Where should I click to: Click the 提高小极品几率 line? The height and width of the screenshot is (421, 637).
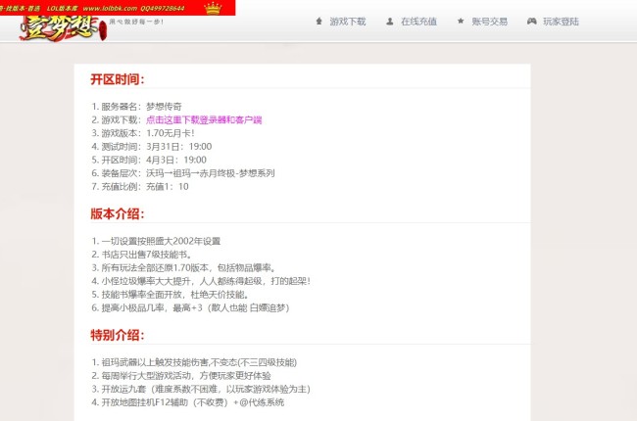190,307
